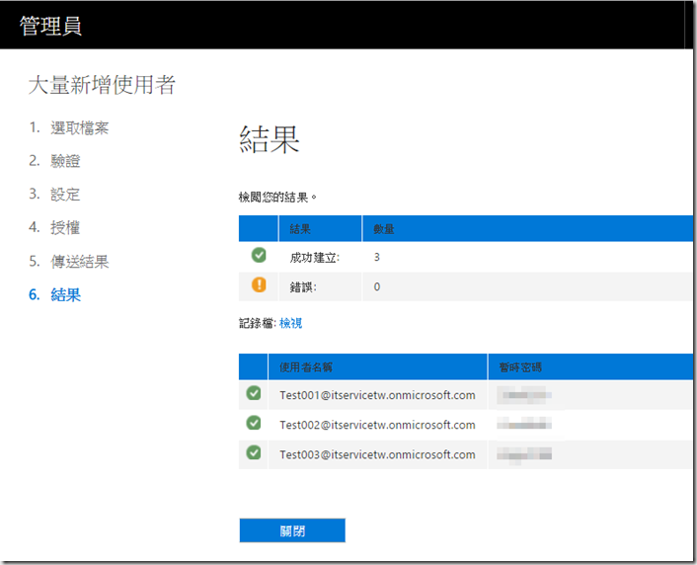Click the green checkmark next to Test001 user
This screenshot has height=565, width=697.
(254, 394)
